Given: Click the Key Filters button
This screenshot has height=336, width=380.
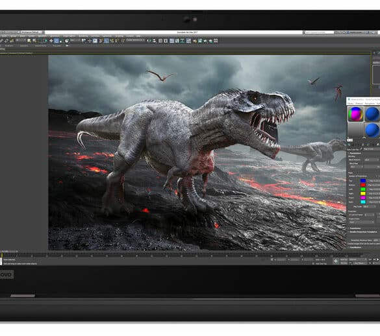Looking at the screenshot, I should [x=360, y=263].
